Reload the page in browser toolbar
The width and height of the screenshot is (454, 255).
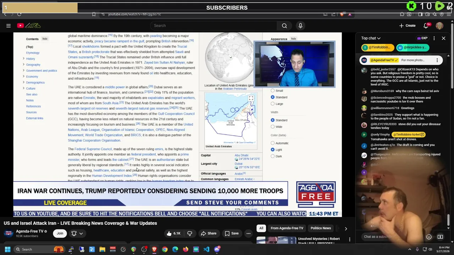[19, 14]
